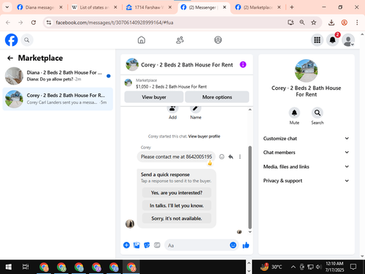Reply to Corey's message with arrow icon
The image size is (365, 274).
click(231, 156)
